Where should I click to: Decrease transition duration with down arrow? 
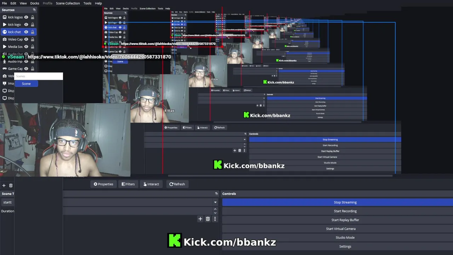tap(215, 213)
